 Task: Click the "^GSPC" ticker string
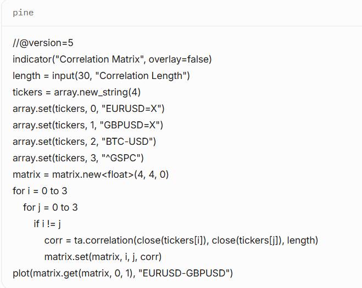[x=123, y=158]
